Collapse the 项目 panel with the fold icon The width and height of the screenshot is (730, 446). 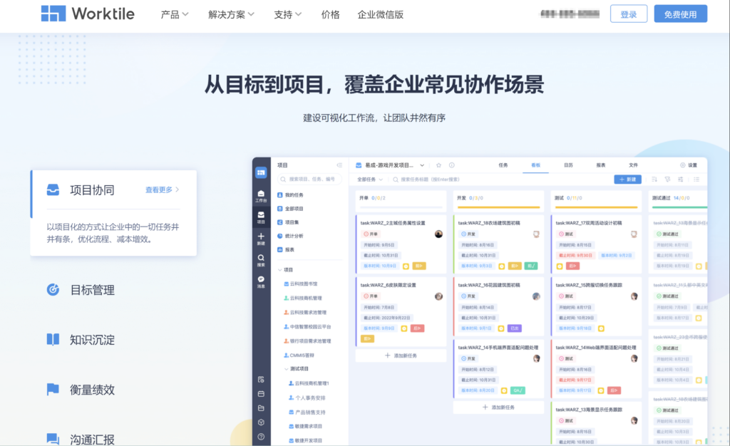(x=339, y=165)
